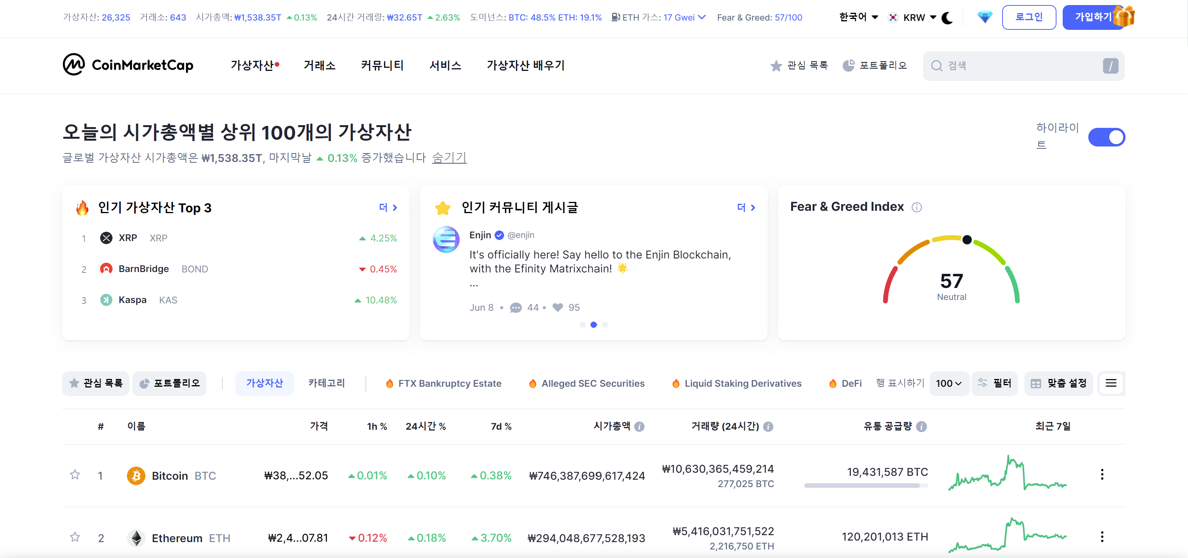Star Ethereum to add to watchlist

point(75,537)
